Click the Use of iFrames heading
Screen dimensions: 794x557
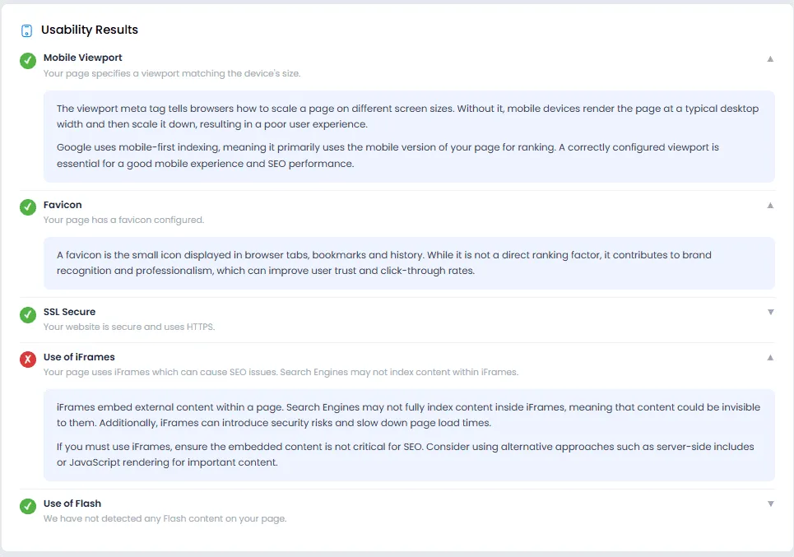[x=79, y=357]
